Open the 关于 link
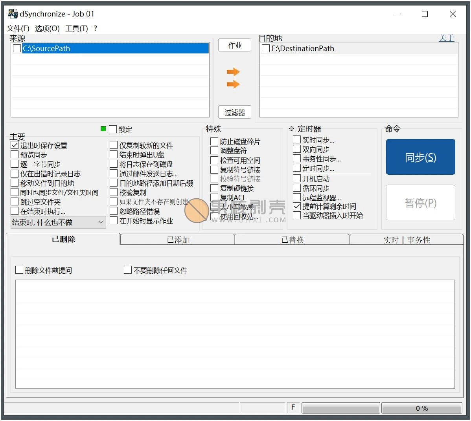The width and height of the screenshot is (471, 421). coord(446,38)
